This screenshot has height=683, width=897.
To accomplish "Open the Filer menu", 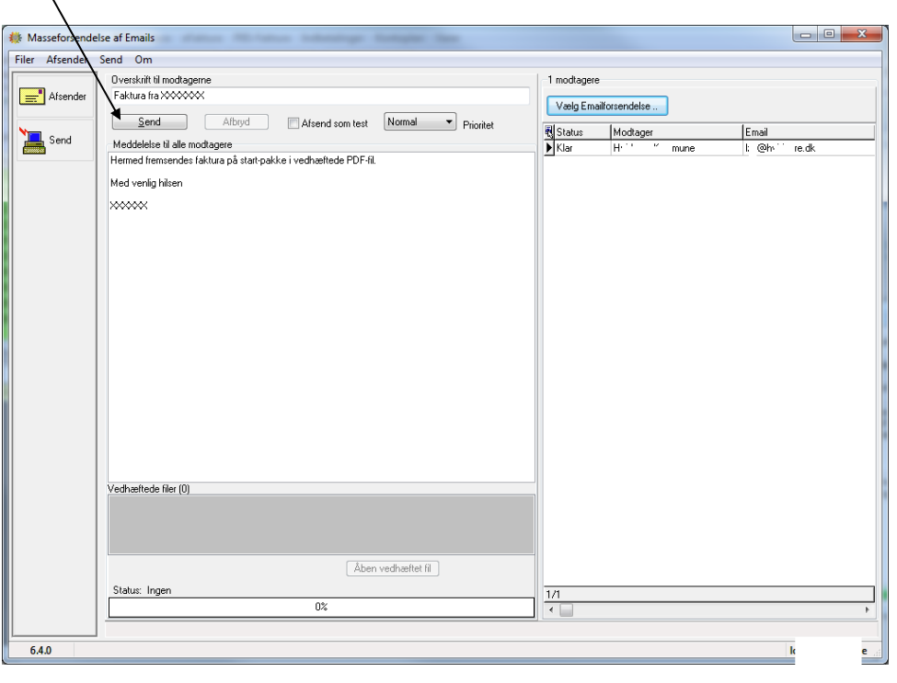I will [x=25, y=60].
